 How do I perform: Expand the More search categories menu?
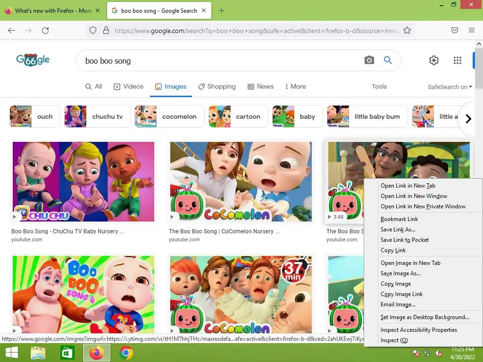(x=295, y=87)
